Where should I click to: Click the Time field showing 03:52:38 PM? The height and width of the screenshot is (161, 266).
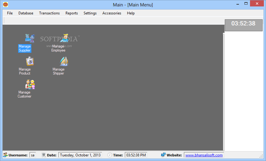pos(136,155)
